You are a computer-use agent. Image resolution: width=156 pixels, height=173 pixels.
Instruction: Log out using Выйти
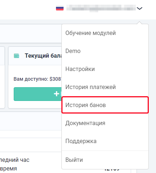click(x=74, y=160)
